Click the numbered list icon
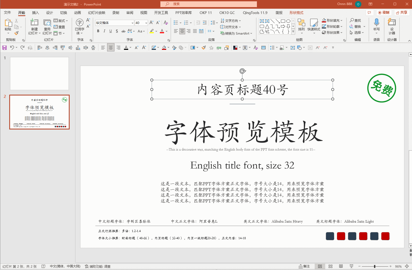The height and width of the screenshot is (270, 412). (186, 23)
